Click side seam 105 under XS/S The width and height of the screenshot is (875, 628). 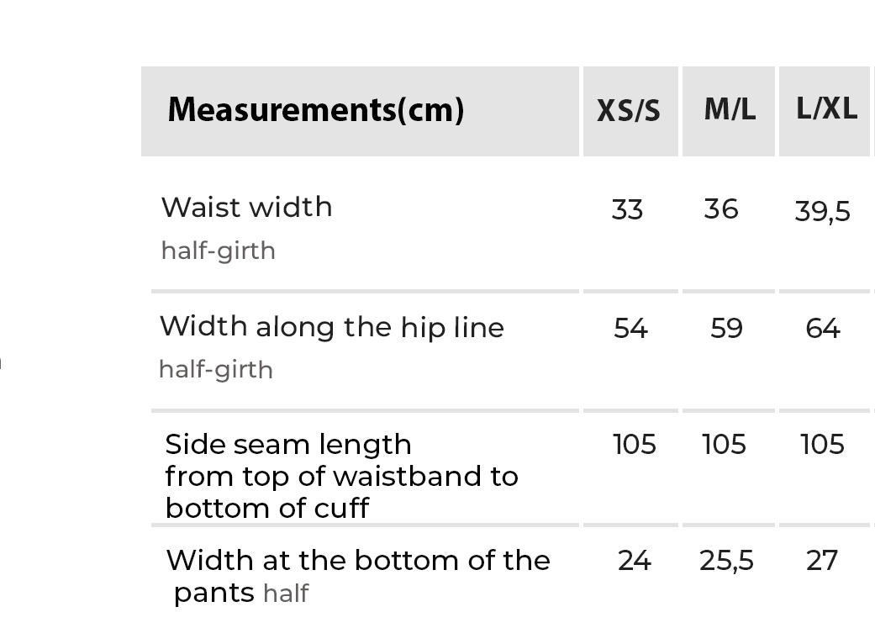click(634, 444)
